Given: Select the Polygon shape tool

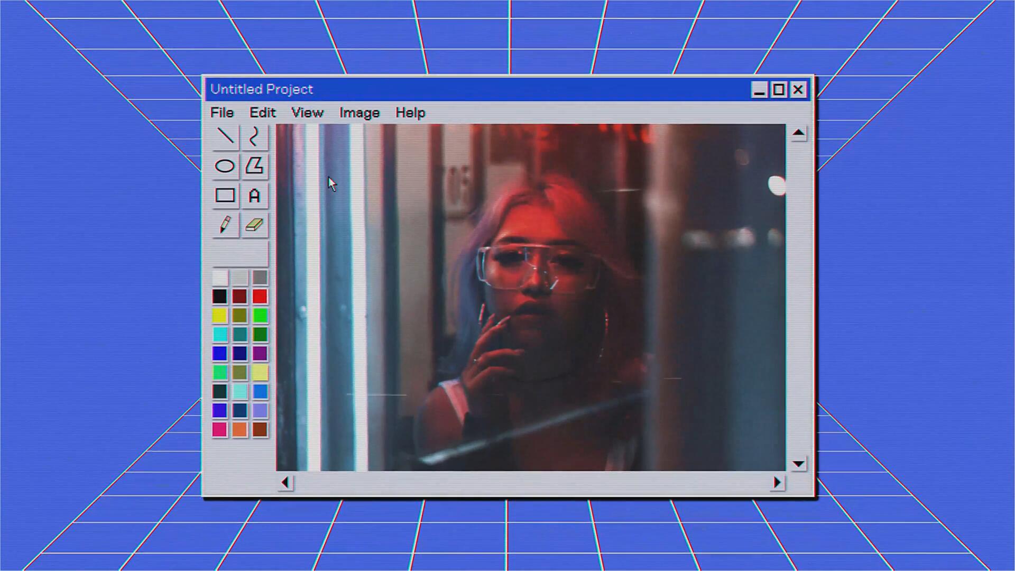Looking at the screenshot, I should (x=254, y=166).
